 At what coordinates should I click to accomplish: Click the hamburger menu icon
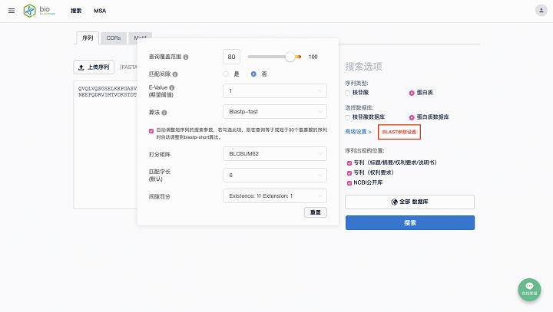[12, 11]
